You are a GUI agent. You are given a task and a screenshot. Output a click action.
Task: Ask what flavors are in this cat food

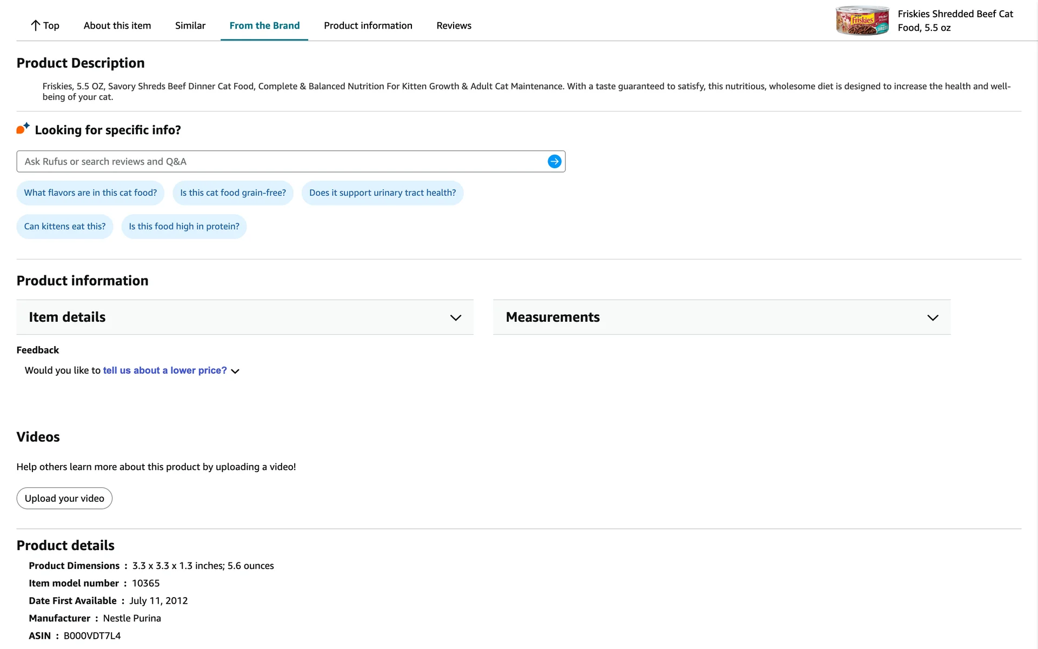90,193
